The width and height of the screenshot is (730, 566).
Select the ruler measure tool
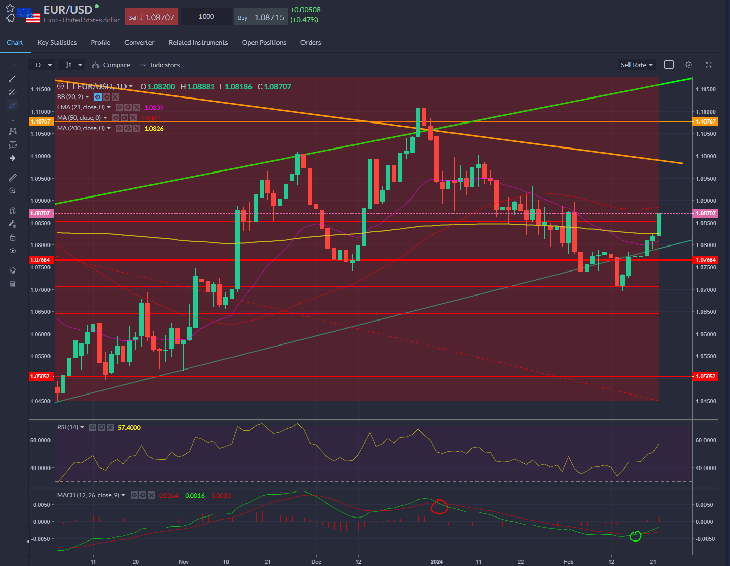click(x=13, y=177)
